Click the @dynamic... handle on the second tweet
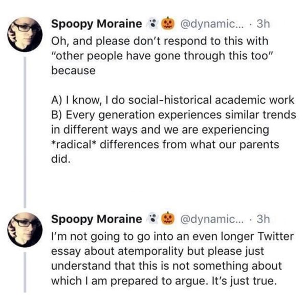The image size is (307, 307). 211,220
